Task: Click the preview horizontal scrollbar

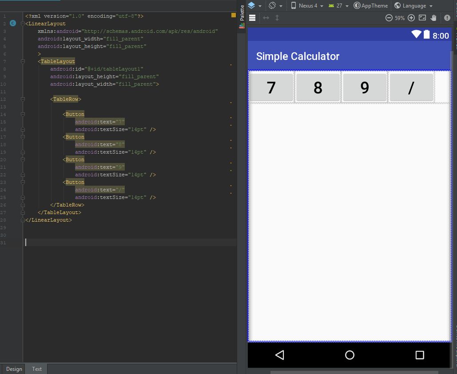Action: click(354, 372)
